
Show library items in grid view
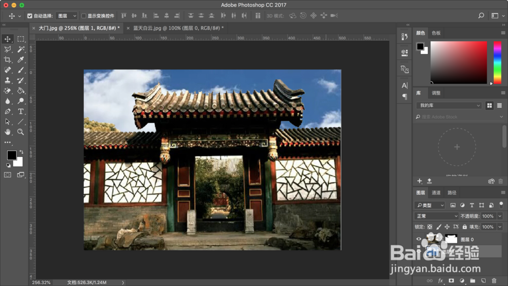pyautogui.click(x=489, y=106)
